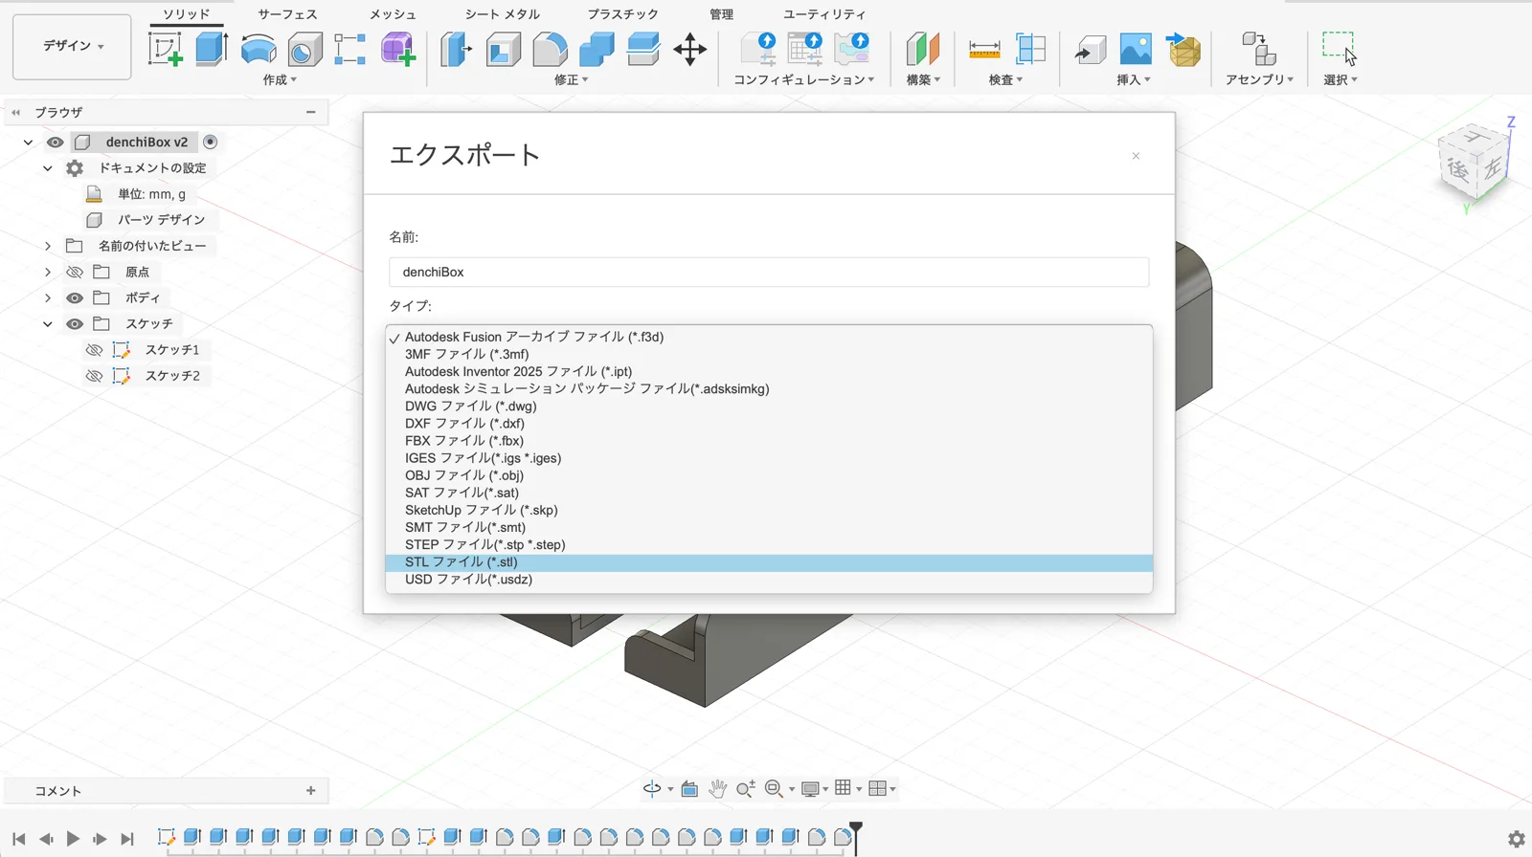Choose STL ファイル (*.stl) from type list
1532x857 pixels.
(x=769, y=562)
